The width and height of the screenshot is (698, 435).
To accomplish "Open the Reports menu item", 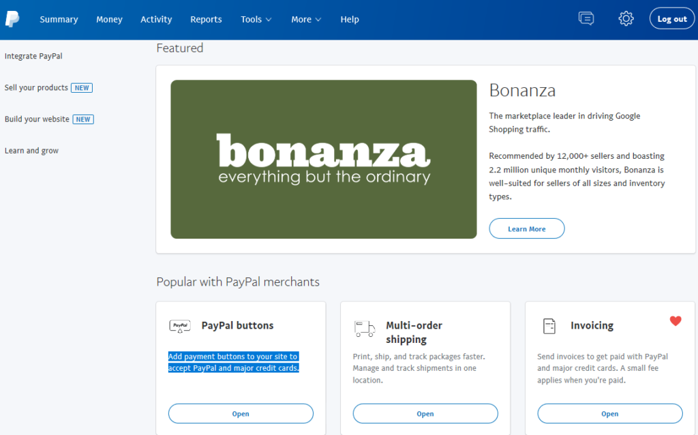I will click(206, 20).
